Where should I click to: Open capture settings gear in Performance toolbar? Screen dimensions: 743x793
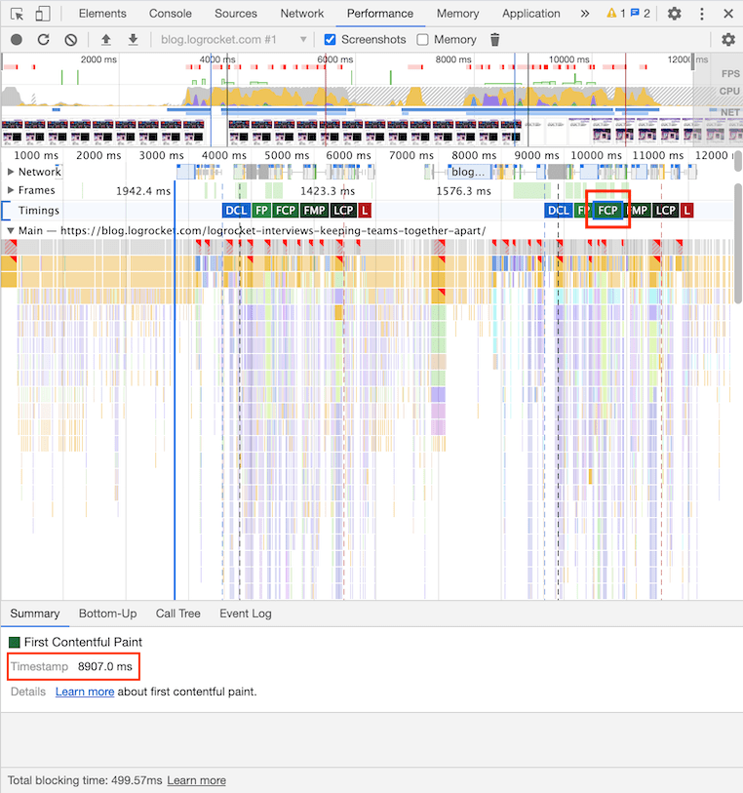(x=727, y=39)
